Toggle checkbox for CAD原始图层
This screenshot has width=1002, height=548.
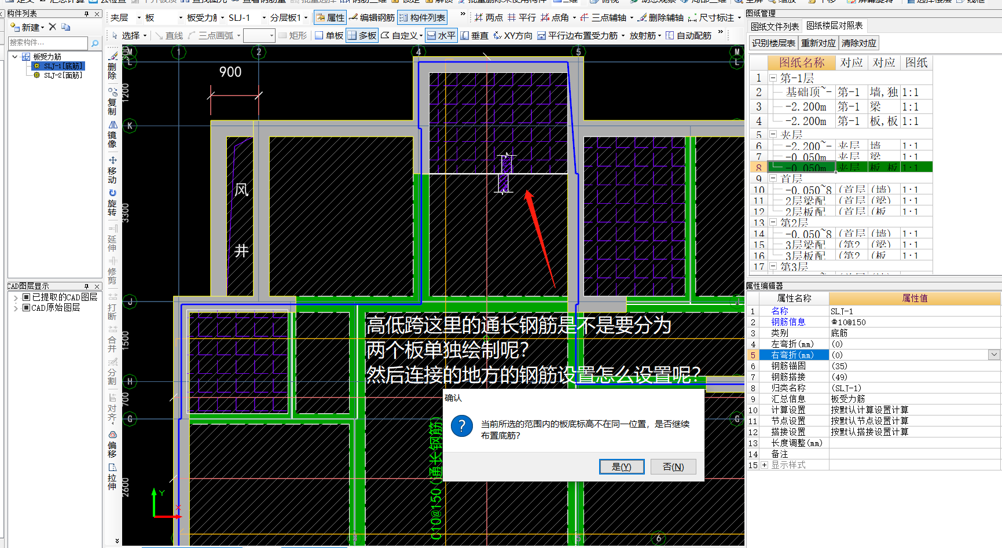[26, 308]
